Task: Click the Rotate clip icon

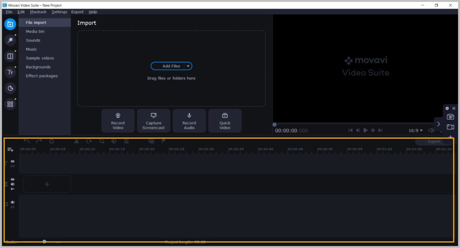Action: (89, 141)
